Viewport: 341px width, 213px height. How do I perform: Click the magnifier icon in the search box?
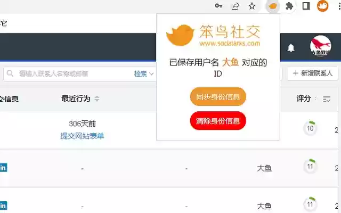10,73
